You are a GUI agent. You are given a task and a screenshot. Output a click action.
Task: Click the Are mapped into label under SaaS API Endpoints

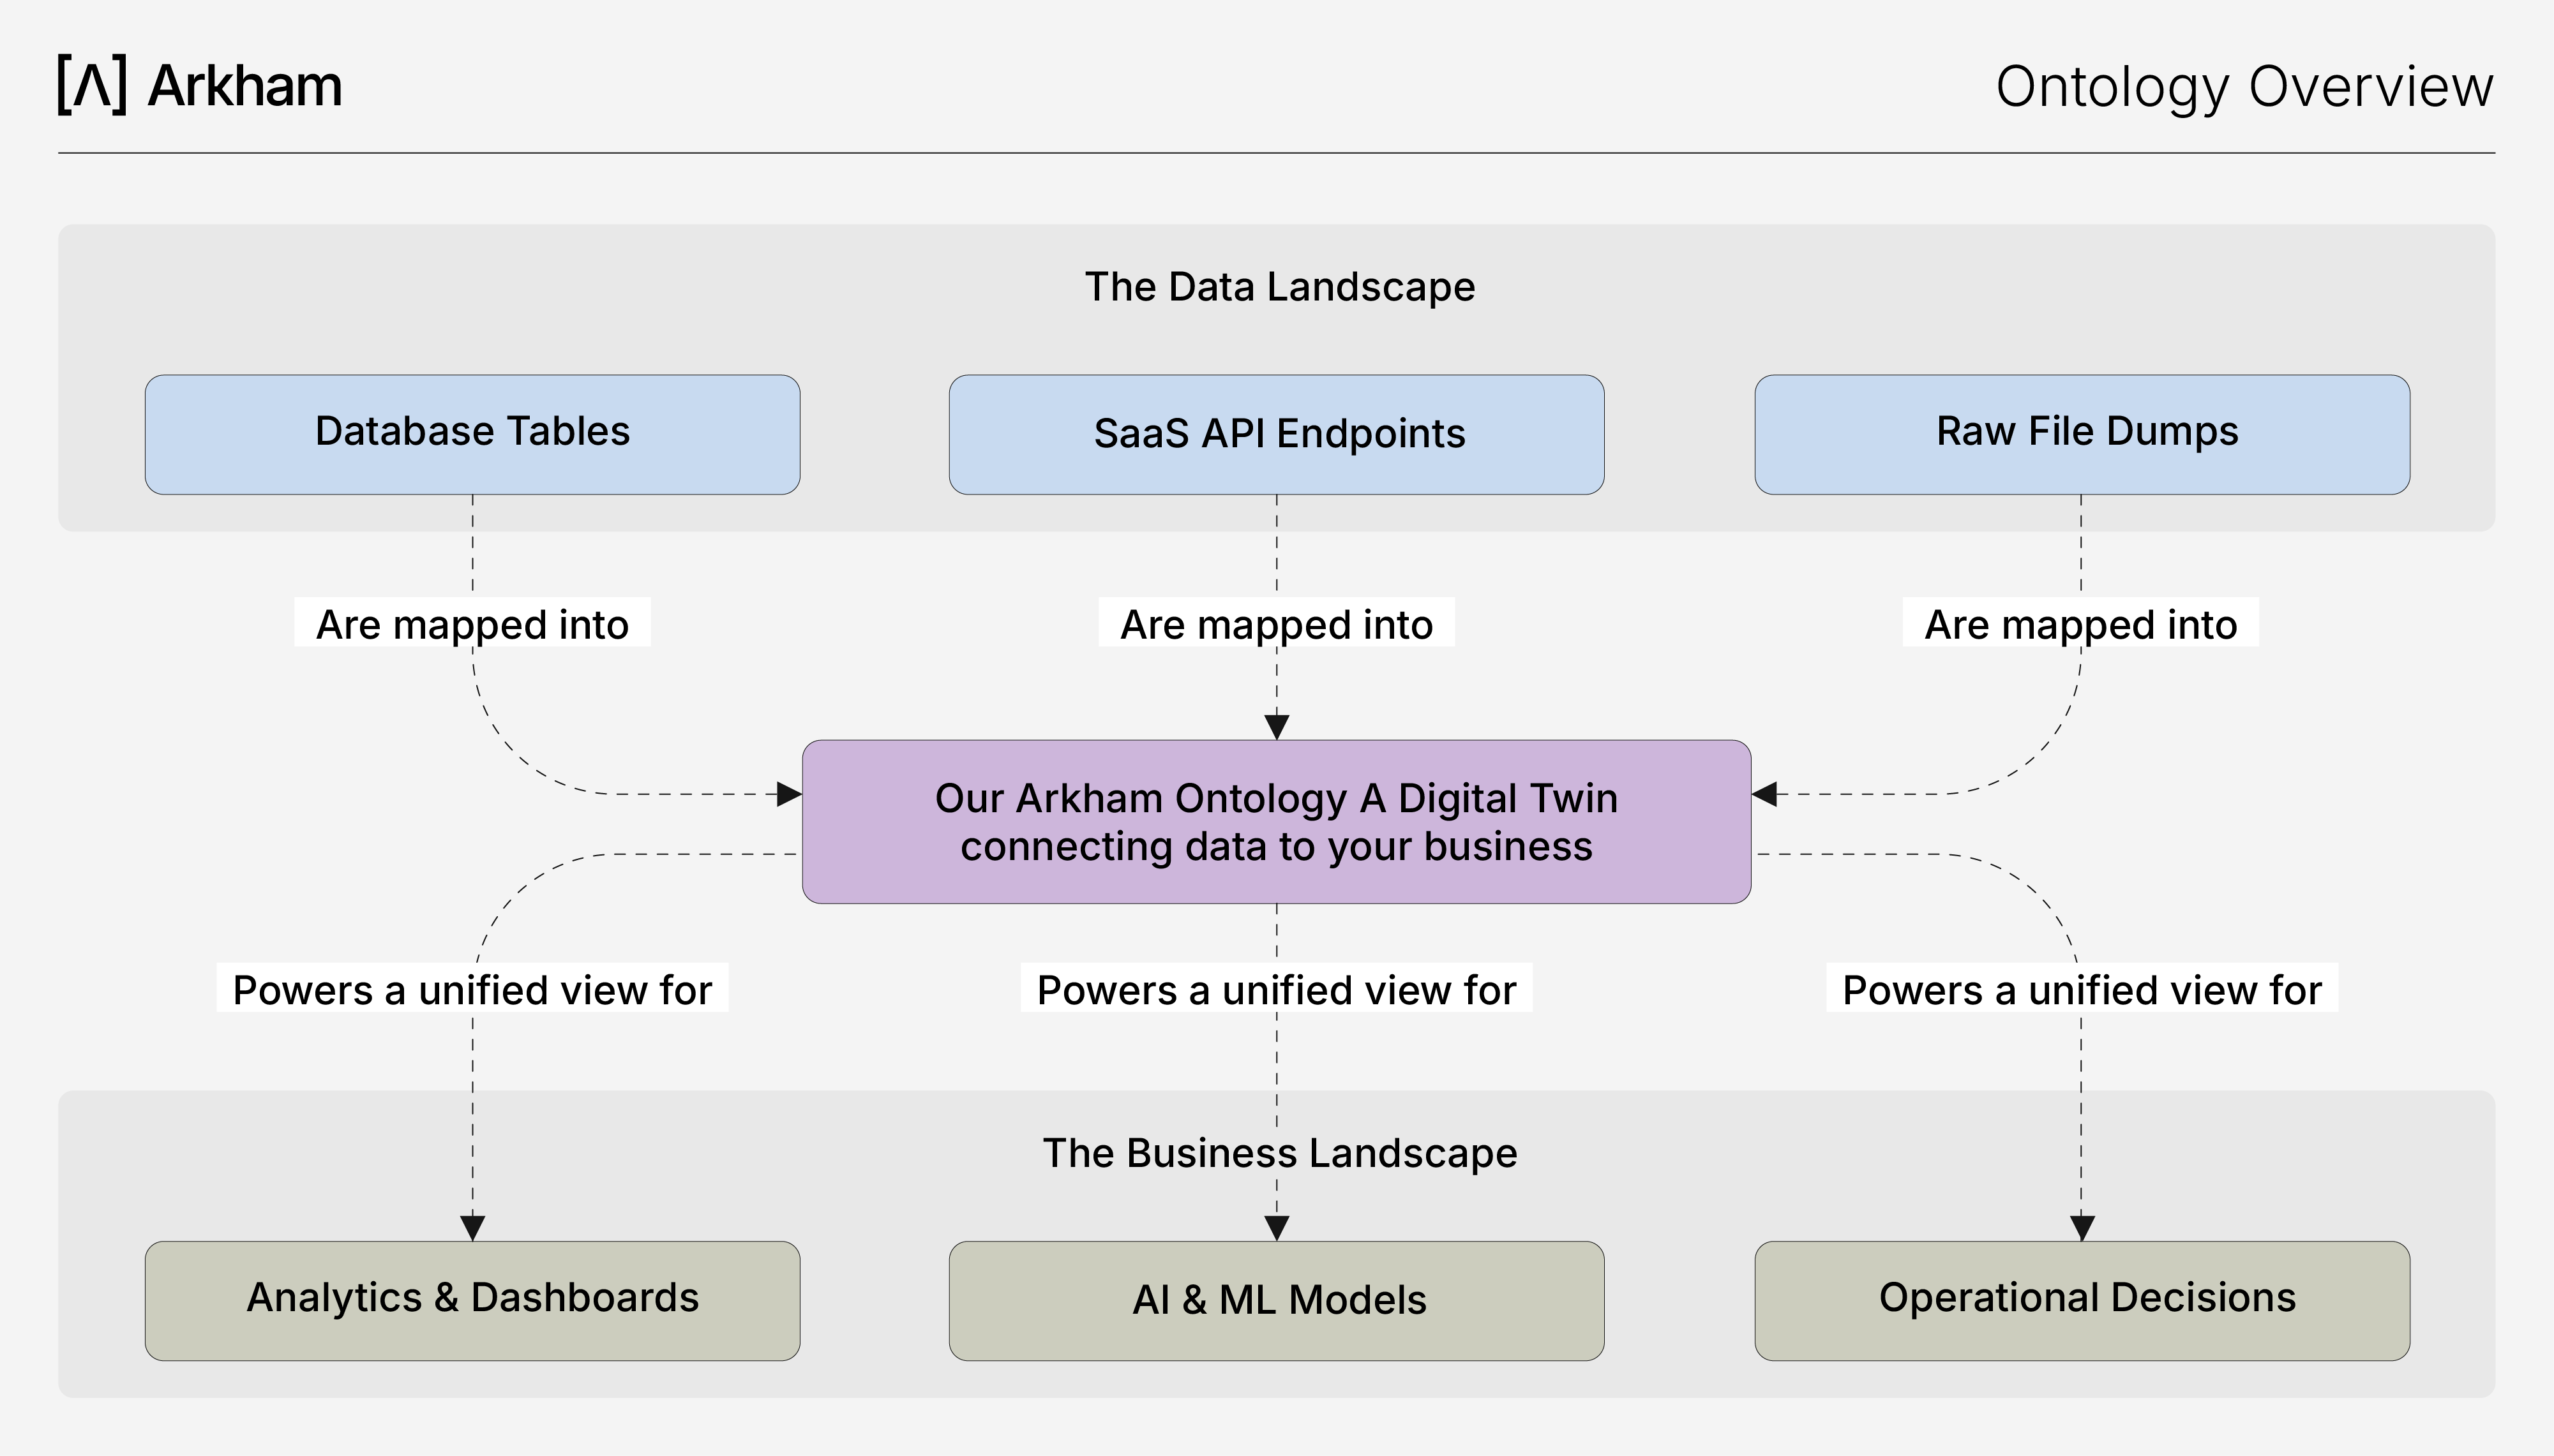coord(1277,623)
